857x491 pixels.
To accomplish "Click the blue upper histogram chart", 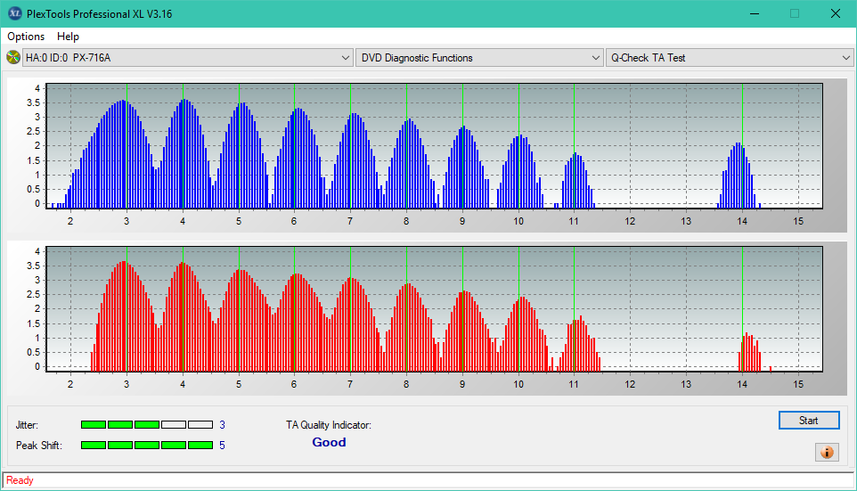I will [x=434, y=146].
